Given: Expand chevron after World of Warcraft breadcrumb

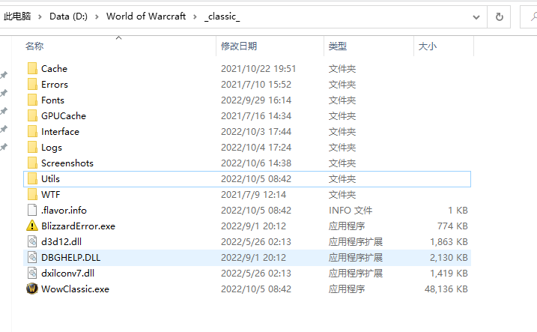Looking at the screenshot, I should point(195,16).
